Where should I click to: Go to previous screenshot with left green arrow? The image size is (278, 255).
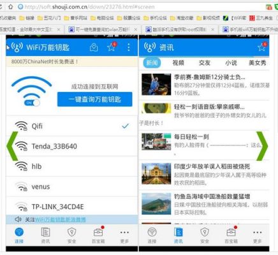13,146
